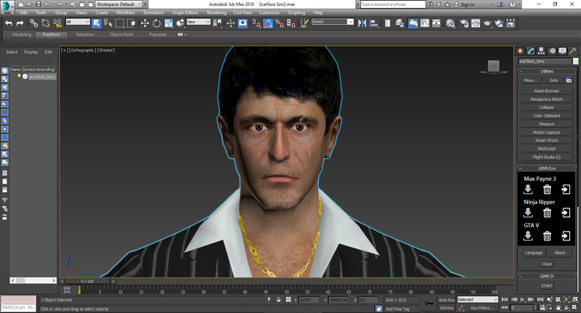This screenshot has width=581, height=313.
Task: Open the 3ds Max application menu
Action: click(x=7, y=7)
